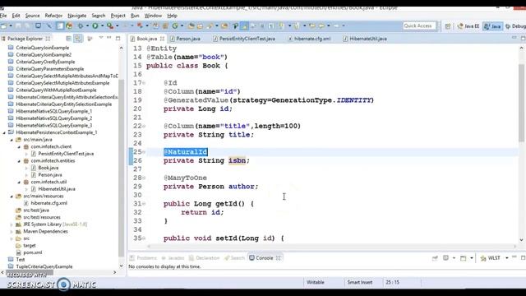This screenshot has width=526, height=296.
Task: Collapse the HibernatePersistenceContextExample_1 project
Action: pyautogui.click(x=4, y=132)
